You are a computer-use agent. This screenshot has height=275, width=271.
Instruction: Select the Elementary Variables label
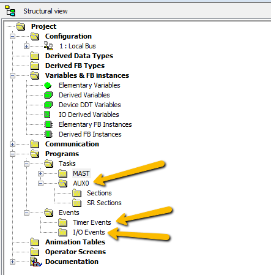[x=89, y=85]
